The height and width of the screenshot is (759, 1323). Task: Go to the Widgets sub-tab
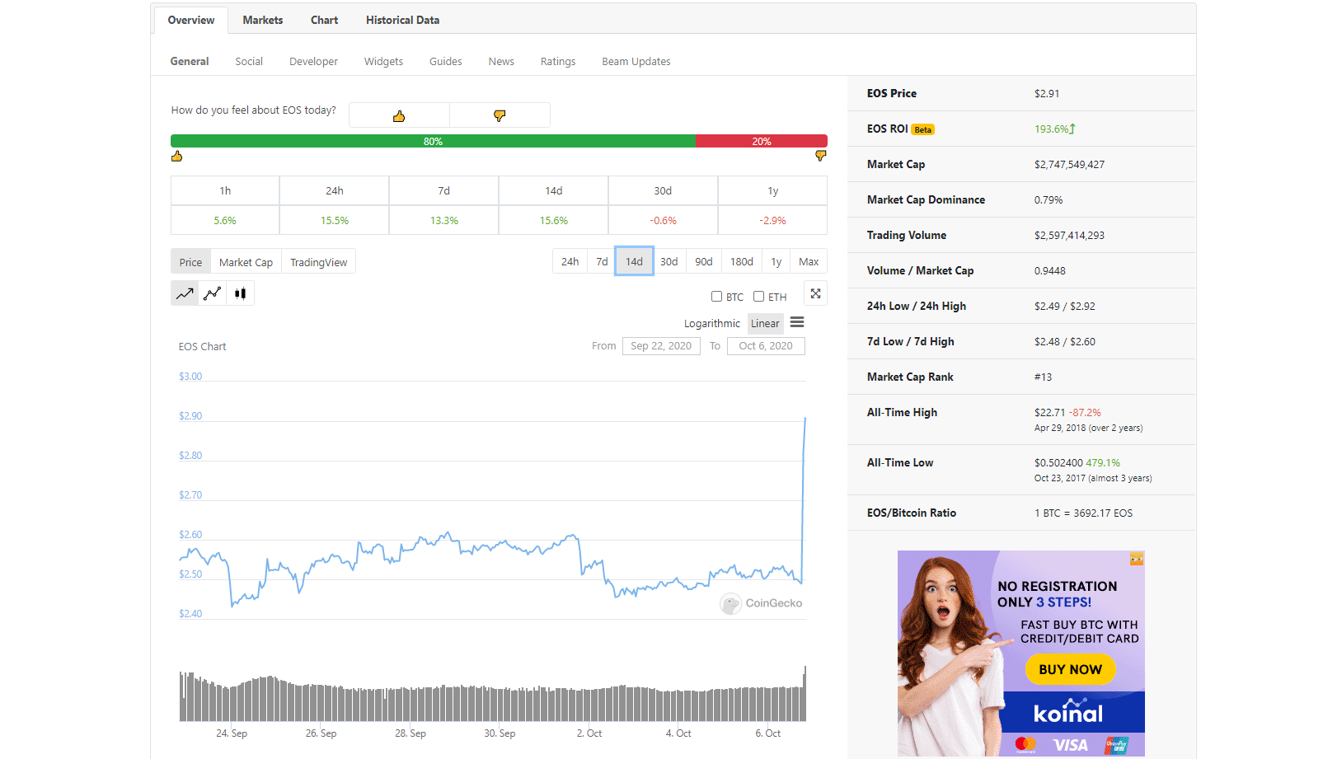(x=383, y=61)
